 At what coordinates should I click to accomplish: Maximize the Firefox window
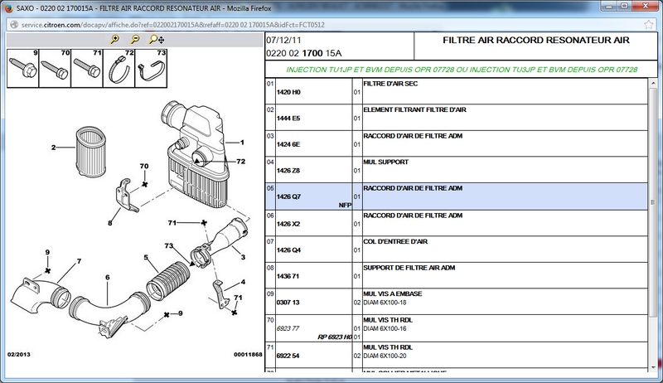(625, 6)
